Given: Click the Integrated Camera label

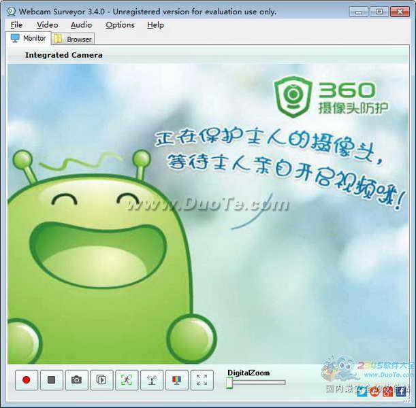Looking at the screenshot, I should pyautogui.click(x=64, y=55).
